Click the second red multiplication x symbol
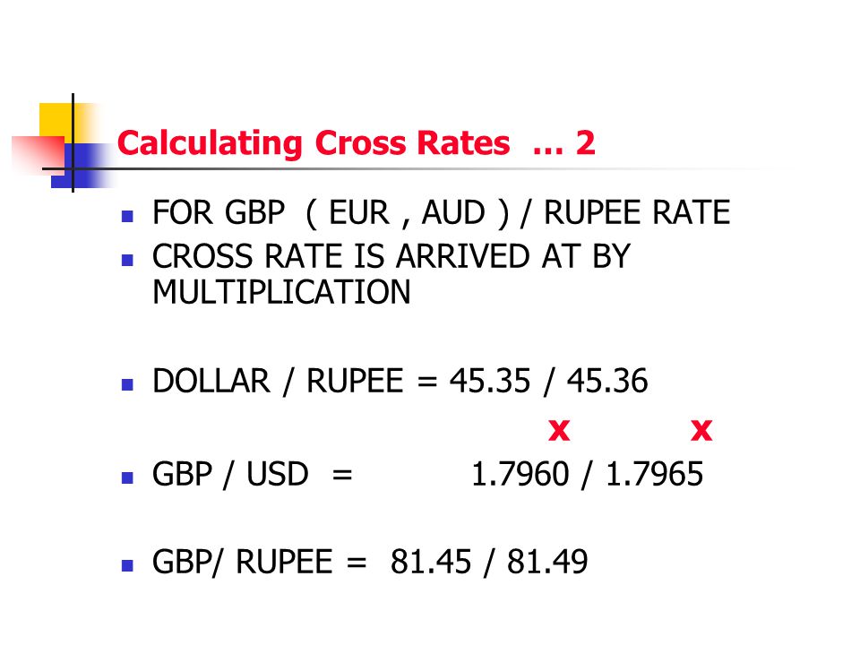 pos(701,430)
